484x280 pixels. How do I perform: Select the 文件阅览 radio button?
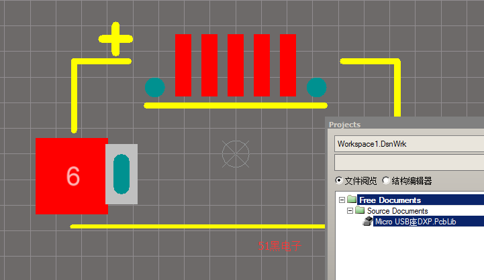point(339,180)
